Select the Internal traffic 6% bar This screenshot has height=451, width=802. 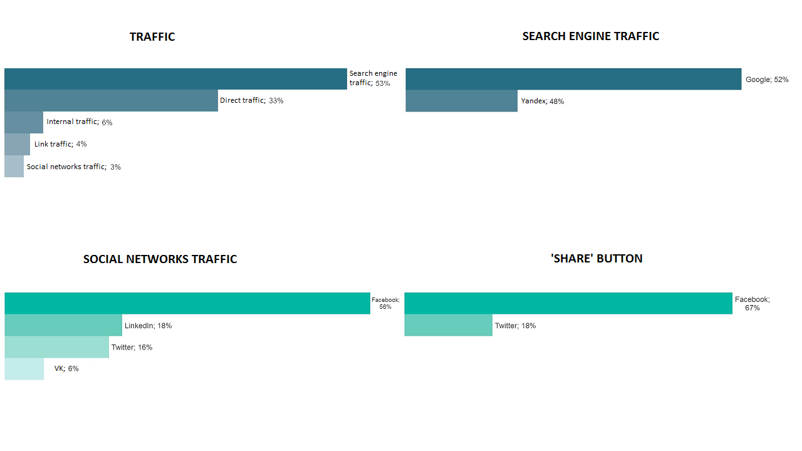[24, 123]
